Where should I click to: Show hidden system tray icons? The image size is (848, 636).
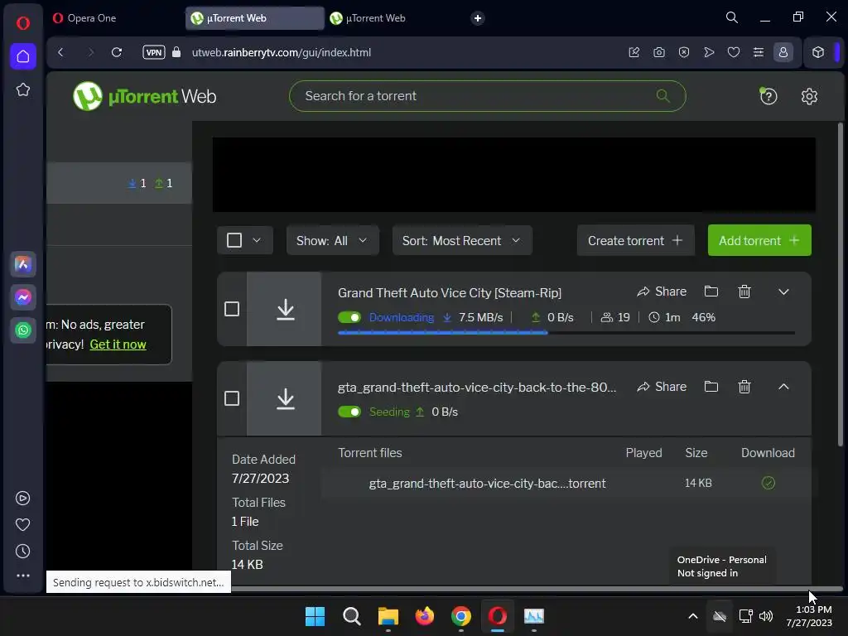click(693, 616)
